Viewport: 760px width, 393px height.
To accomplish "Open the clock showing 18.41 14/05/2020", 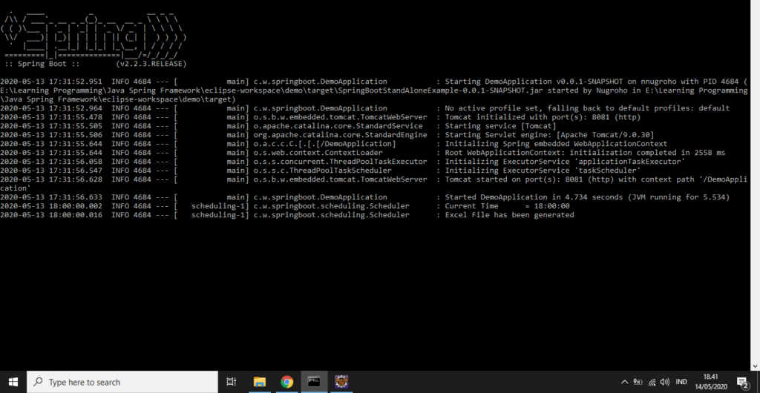I will (710, 381).
